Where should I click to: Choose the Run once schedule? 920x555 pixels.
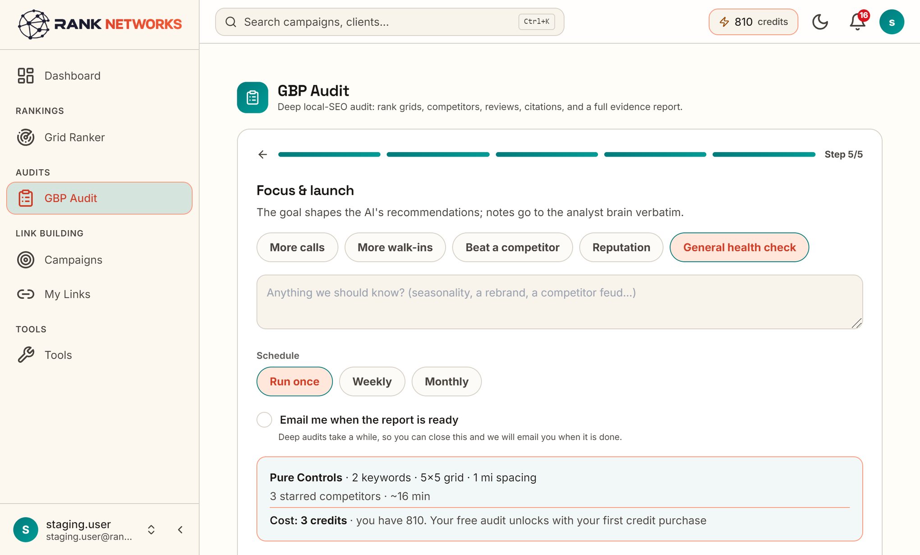coord(294,382)
